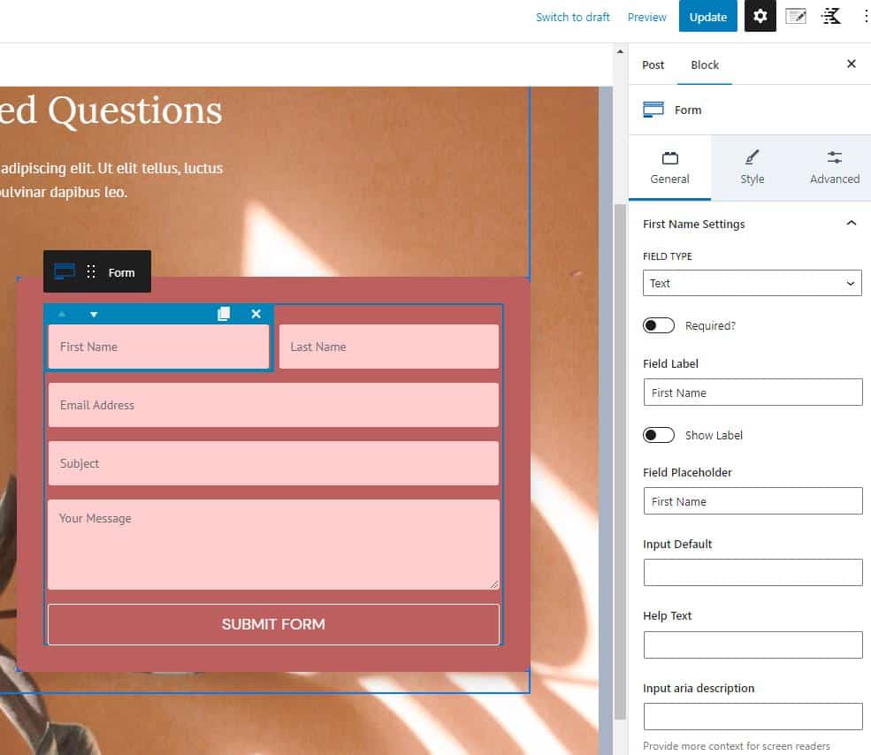Select the Email Address form field
The image size is (871, 755).
click(x=273, y=405)
